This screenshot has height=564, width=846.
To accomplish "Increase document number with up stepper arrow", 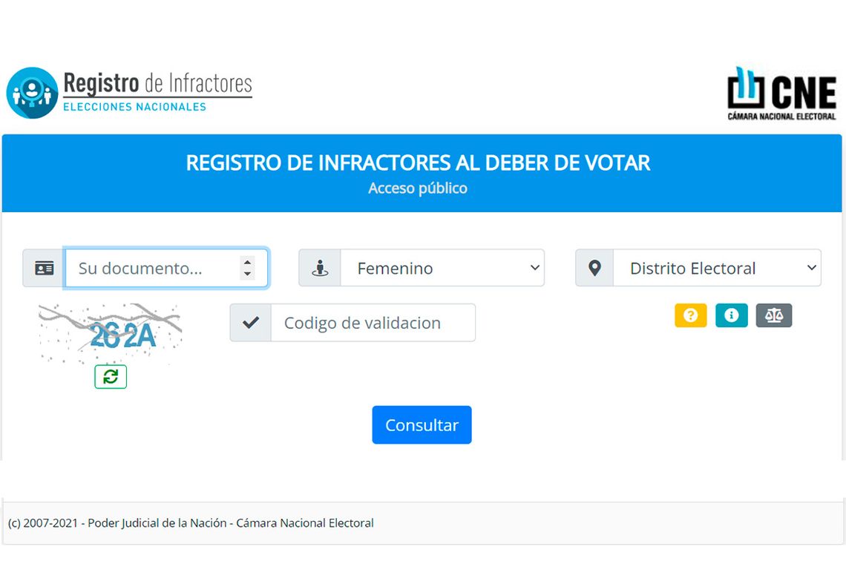I will 248,262.
